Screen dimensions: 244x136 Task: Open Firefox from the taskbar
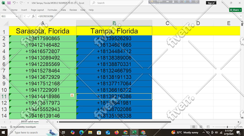pyautogui.click(x=117, y=132)
